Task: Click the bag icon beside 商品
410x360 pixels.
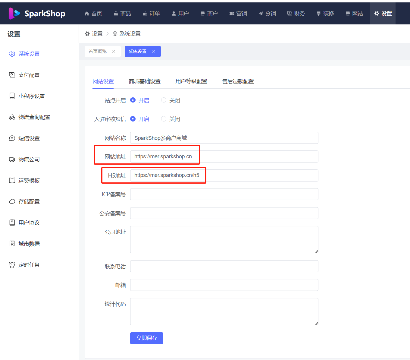Action: (x=116, y=14)
